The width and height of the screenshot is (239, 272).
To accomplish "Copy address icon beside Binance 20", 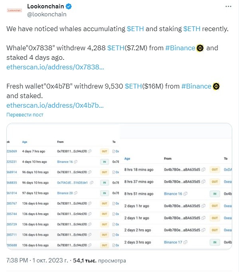I will 75,193.
